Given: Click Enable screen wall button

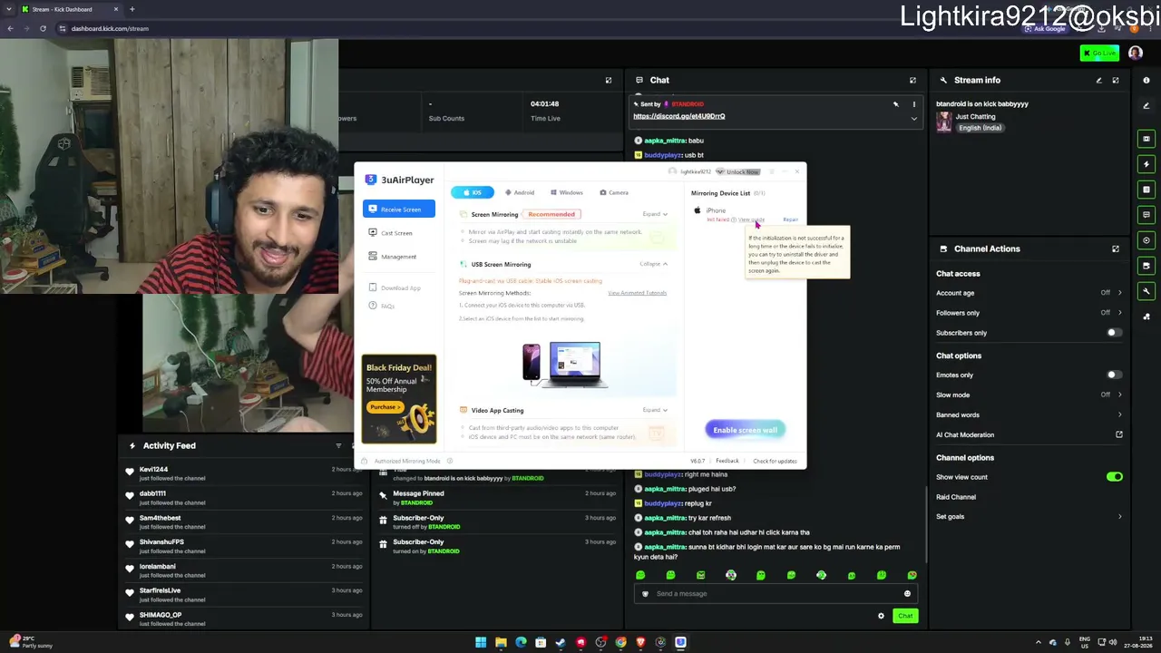Looking at the screenshot, I should [745, 430].
